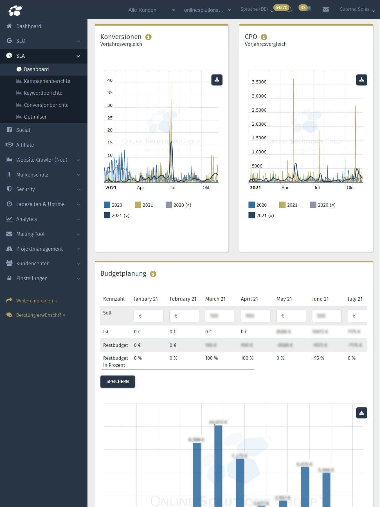This screenshot has height=507, width=380.
Task: Click the Konversionen info icon
Action: pyautogui.click(x=148, y=37)
